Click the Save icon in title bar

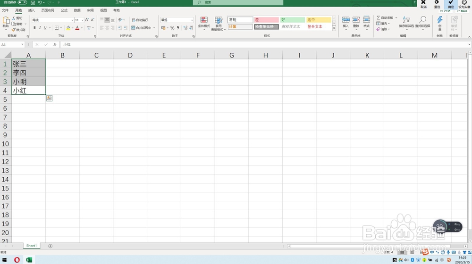(x=33, y=2)
